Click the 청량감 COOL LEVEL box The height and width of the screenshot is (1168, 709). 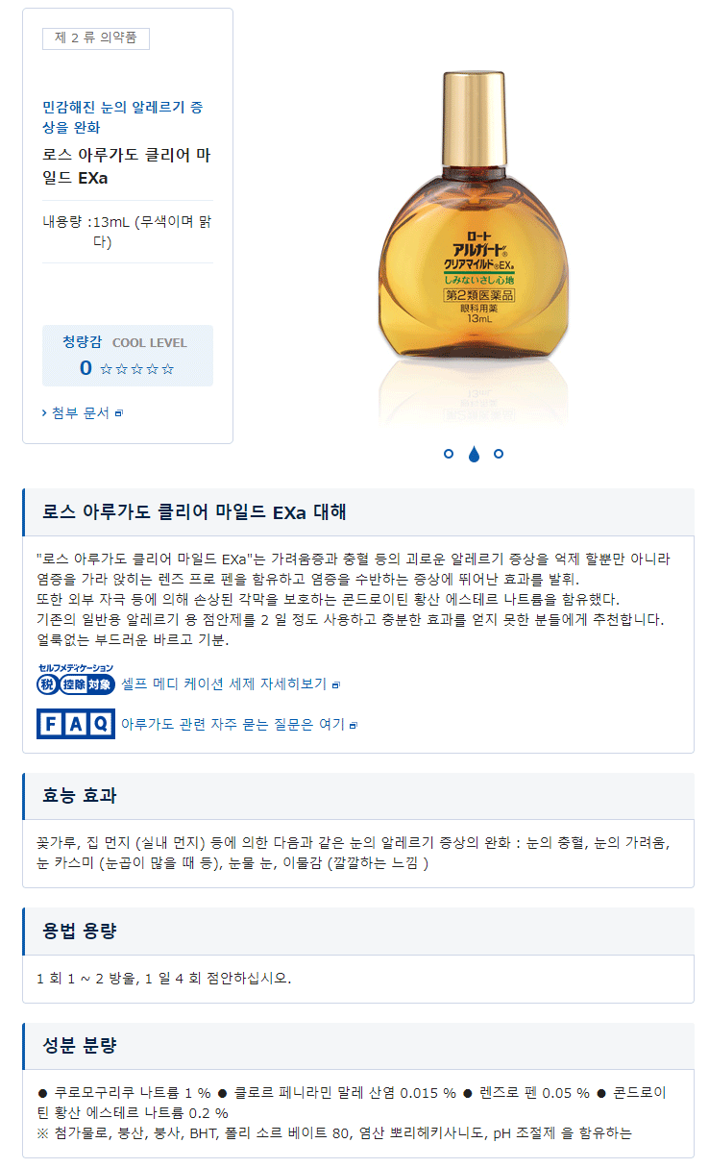[128, 355]
